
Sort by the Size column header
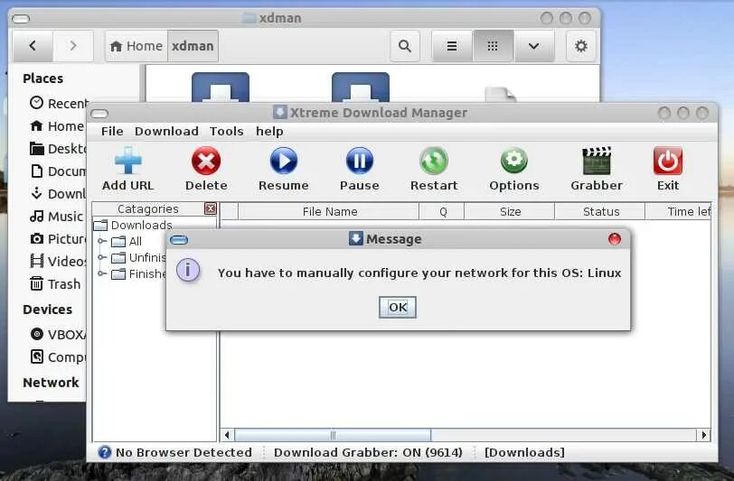point(510,212)
